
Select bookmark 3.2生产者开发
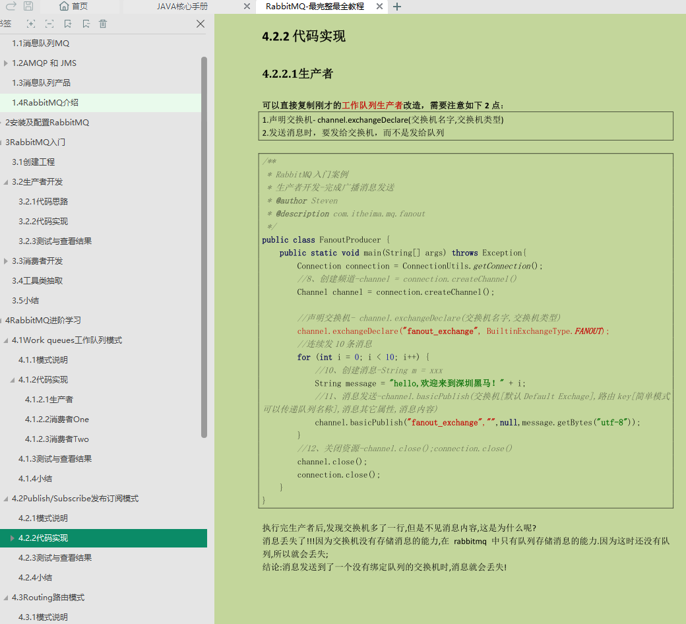37,181
